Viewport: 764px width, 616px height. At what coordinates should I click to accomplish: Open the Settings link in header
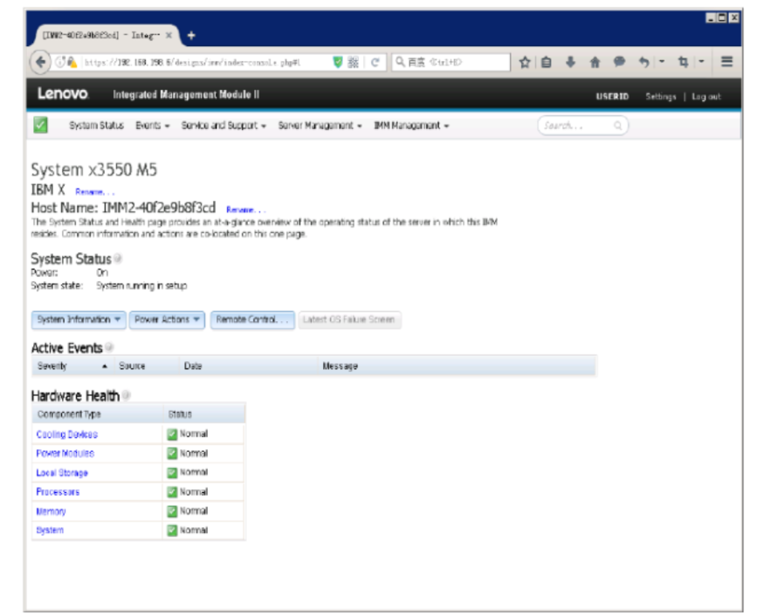click(x=661, y=97)
